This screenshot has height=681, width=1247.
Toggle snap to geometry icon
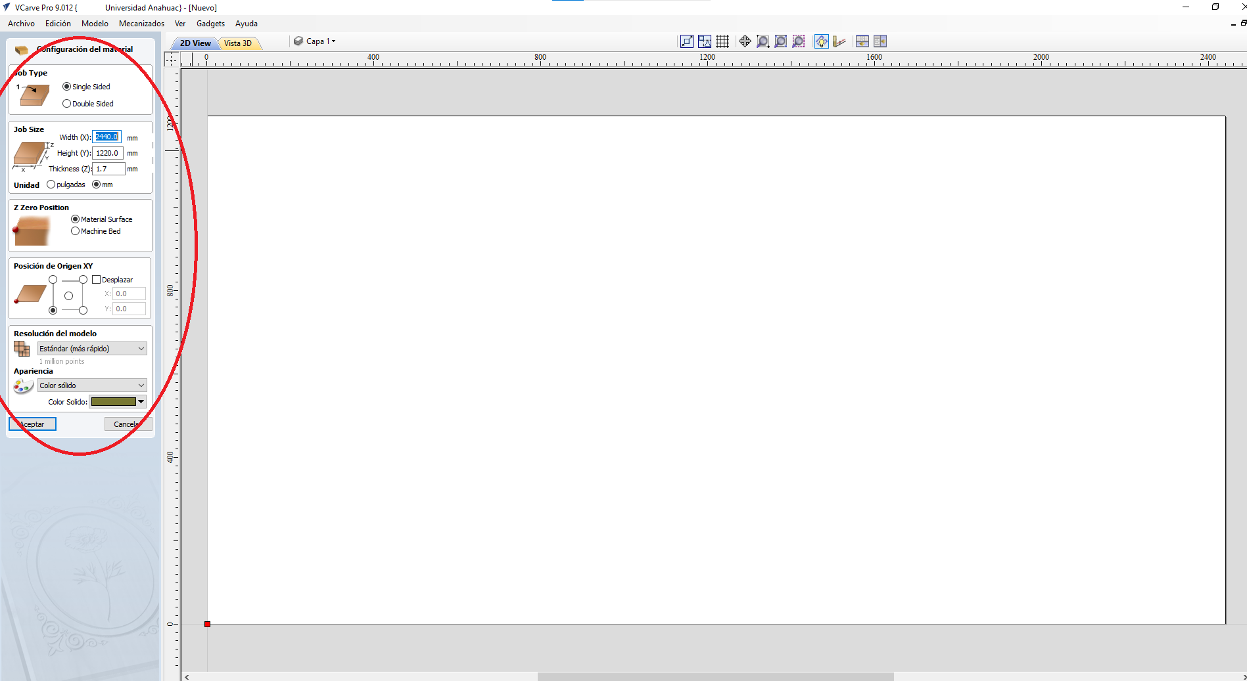(x=687, y=41)
